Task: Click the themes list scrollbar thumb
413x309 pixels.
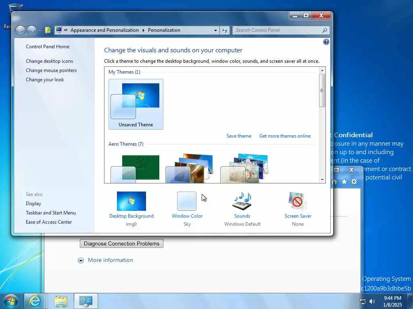Action: pos(322,91)
